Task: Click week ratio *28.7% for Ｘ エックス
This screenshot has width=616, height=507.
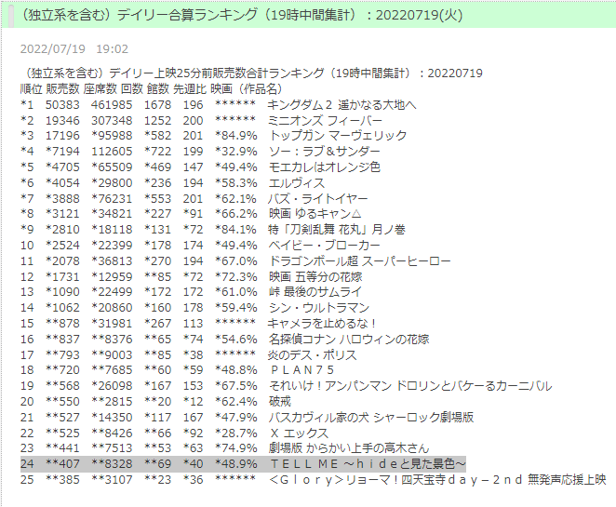Action: coord(235,434)
